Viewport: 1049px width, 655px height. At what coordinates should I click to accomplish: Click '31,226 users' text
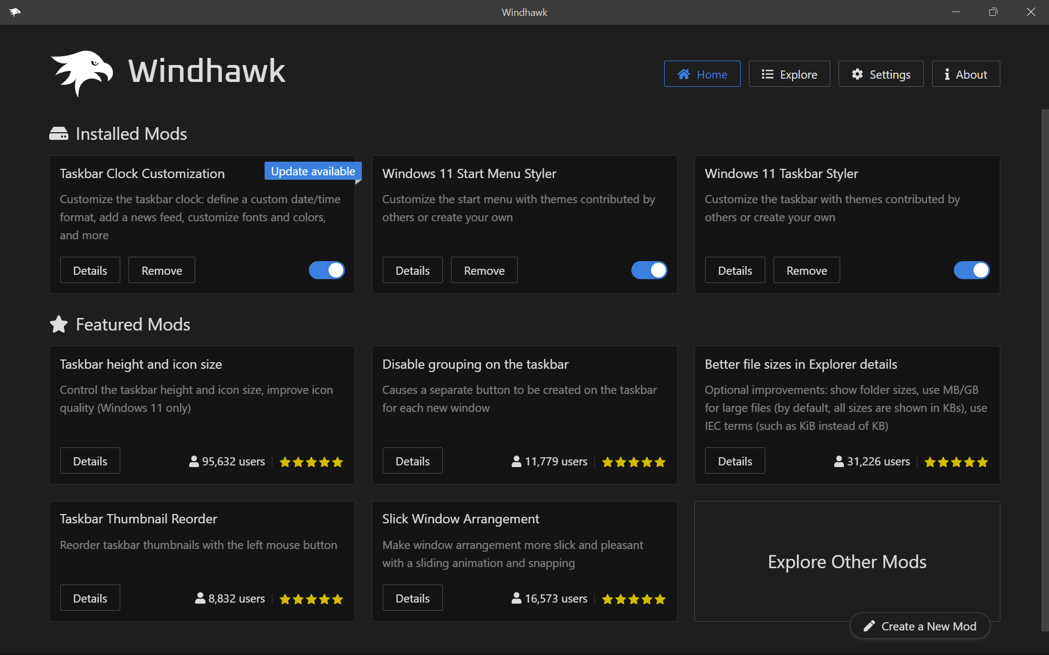[878, 462]
